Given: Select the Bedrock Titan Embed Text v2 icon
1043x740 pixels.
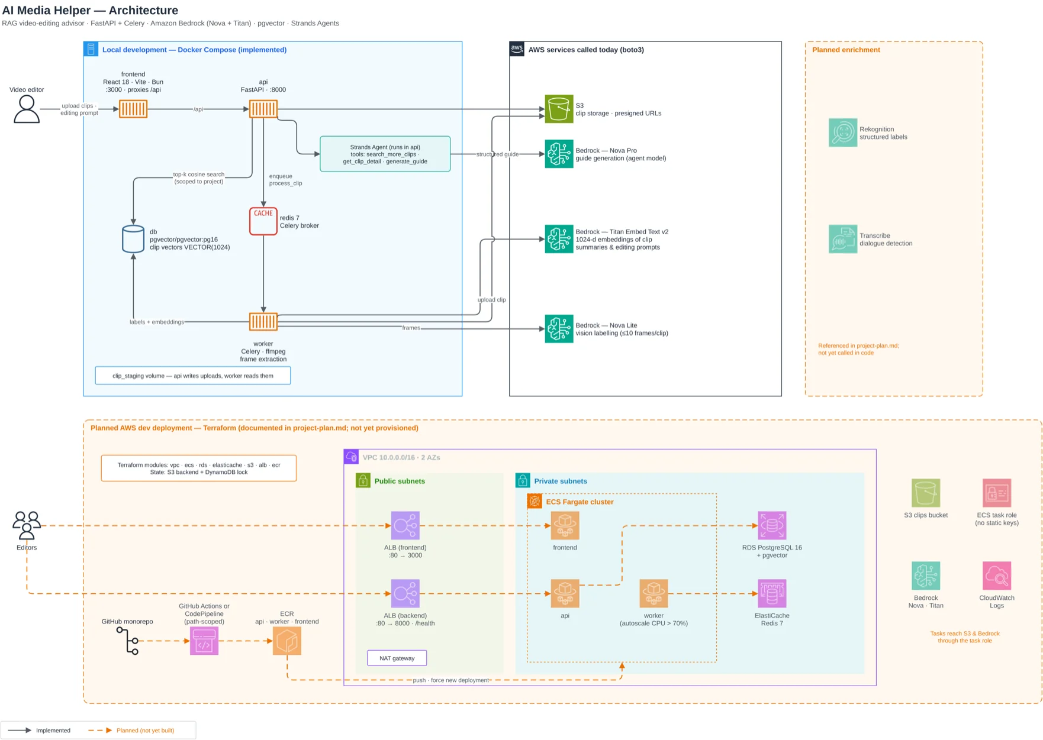Looking at the screenshot, I should pyautogui.click(x=559, y=239).
